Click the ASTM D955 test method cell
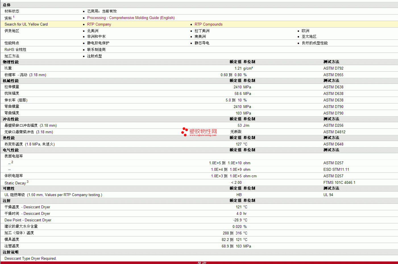This screenshot has width=398, height=264. [333, 75]
